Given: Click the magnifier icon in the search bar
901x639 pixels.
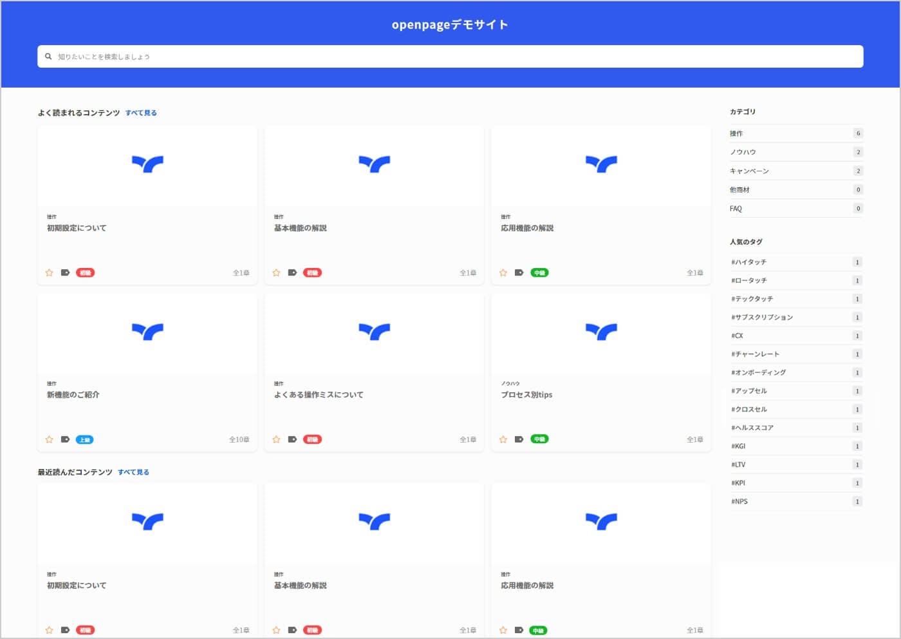Looking at the screenshot, I should click(49, 57).
